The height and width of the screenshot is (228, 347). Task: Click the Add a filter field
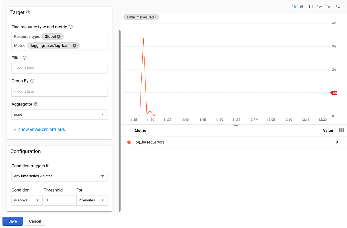click(x=59, y=68)
